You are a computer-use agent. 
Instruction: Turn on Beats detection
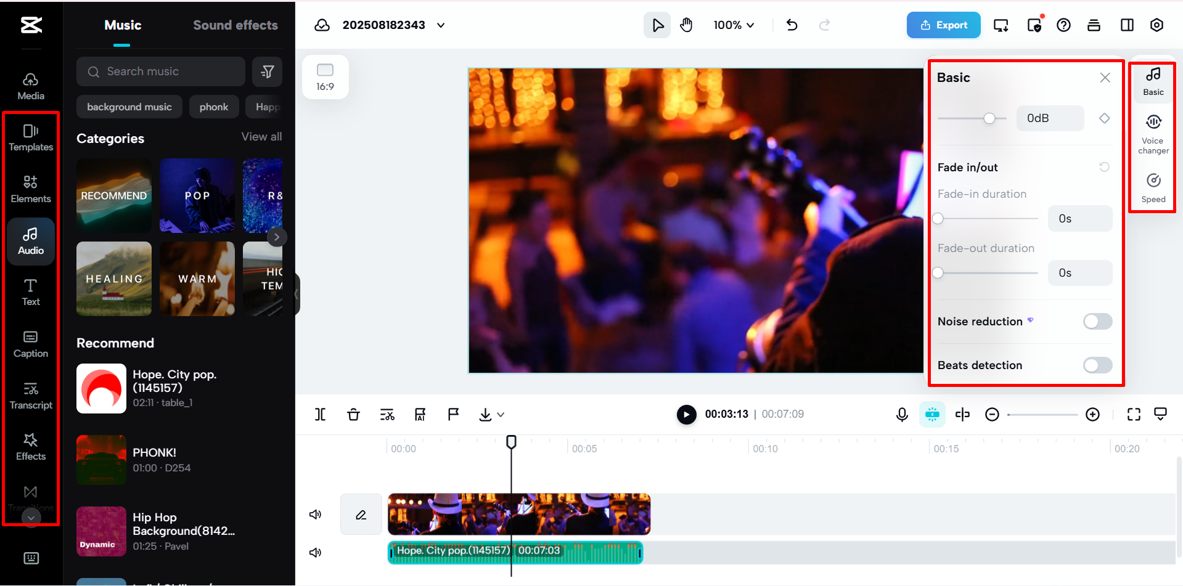[1097, 365]
